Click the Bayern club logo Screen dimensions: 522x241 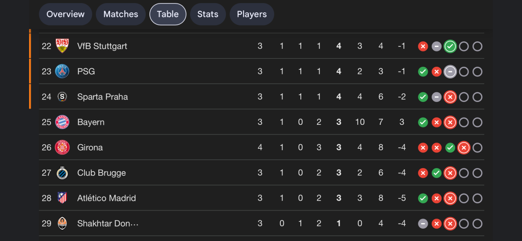[x=62, y=122]
